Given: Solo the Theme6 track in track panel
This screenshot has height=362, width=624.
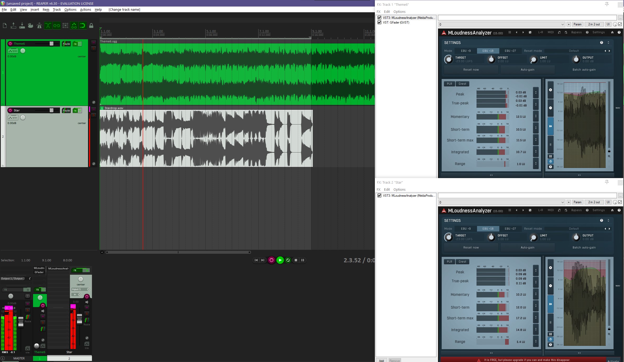Looking at the screenshot, I should [x=94, y=48].
